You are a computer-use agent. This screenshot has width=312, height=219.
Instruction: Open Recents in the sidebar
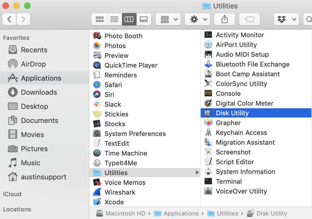click(45, 50)
